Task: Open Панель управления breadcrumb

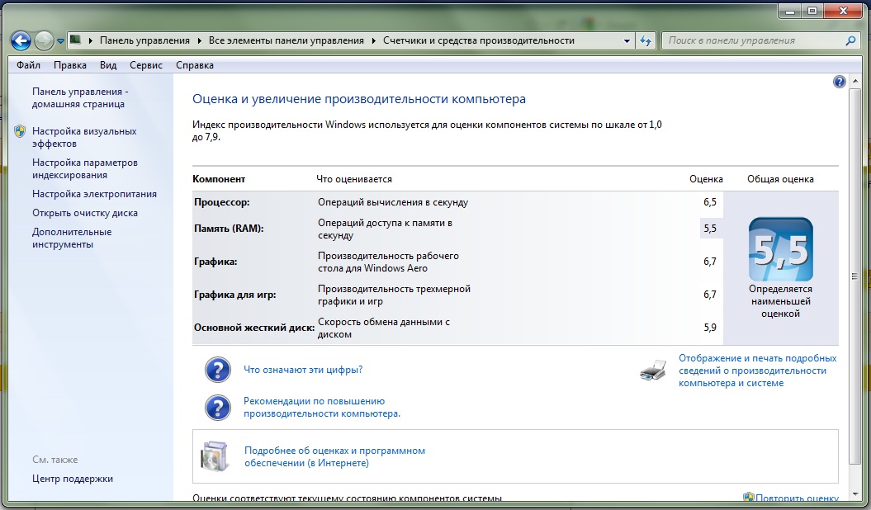Action: pos(144,40)
